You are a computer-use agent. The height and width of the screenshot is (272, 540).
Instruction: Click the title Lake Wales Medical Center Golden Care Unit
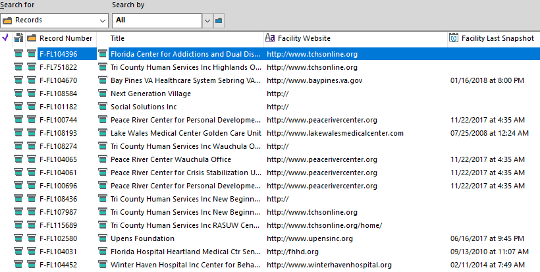tap(186, 133)
